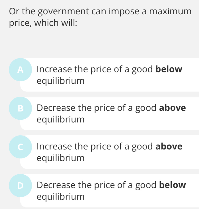
Task: Click the letter C circle badge
Action: (20, 147)
